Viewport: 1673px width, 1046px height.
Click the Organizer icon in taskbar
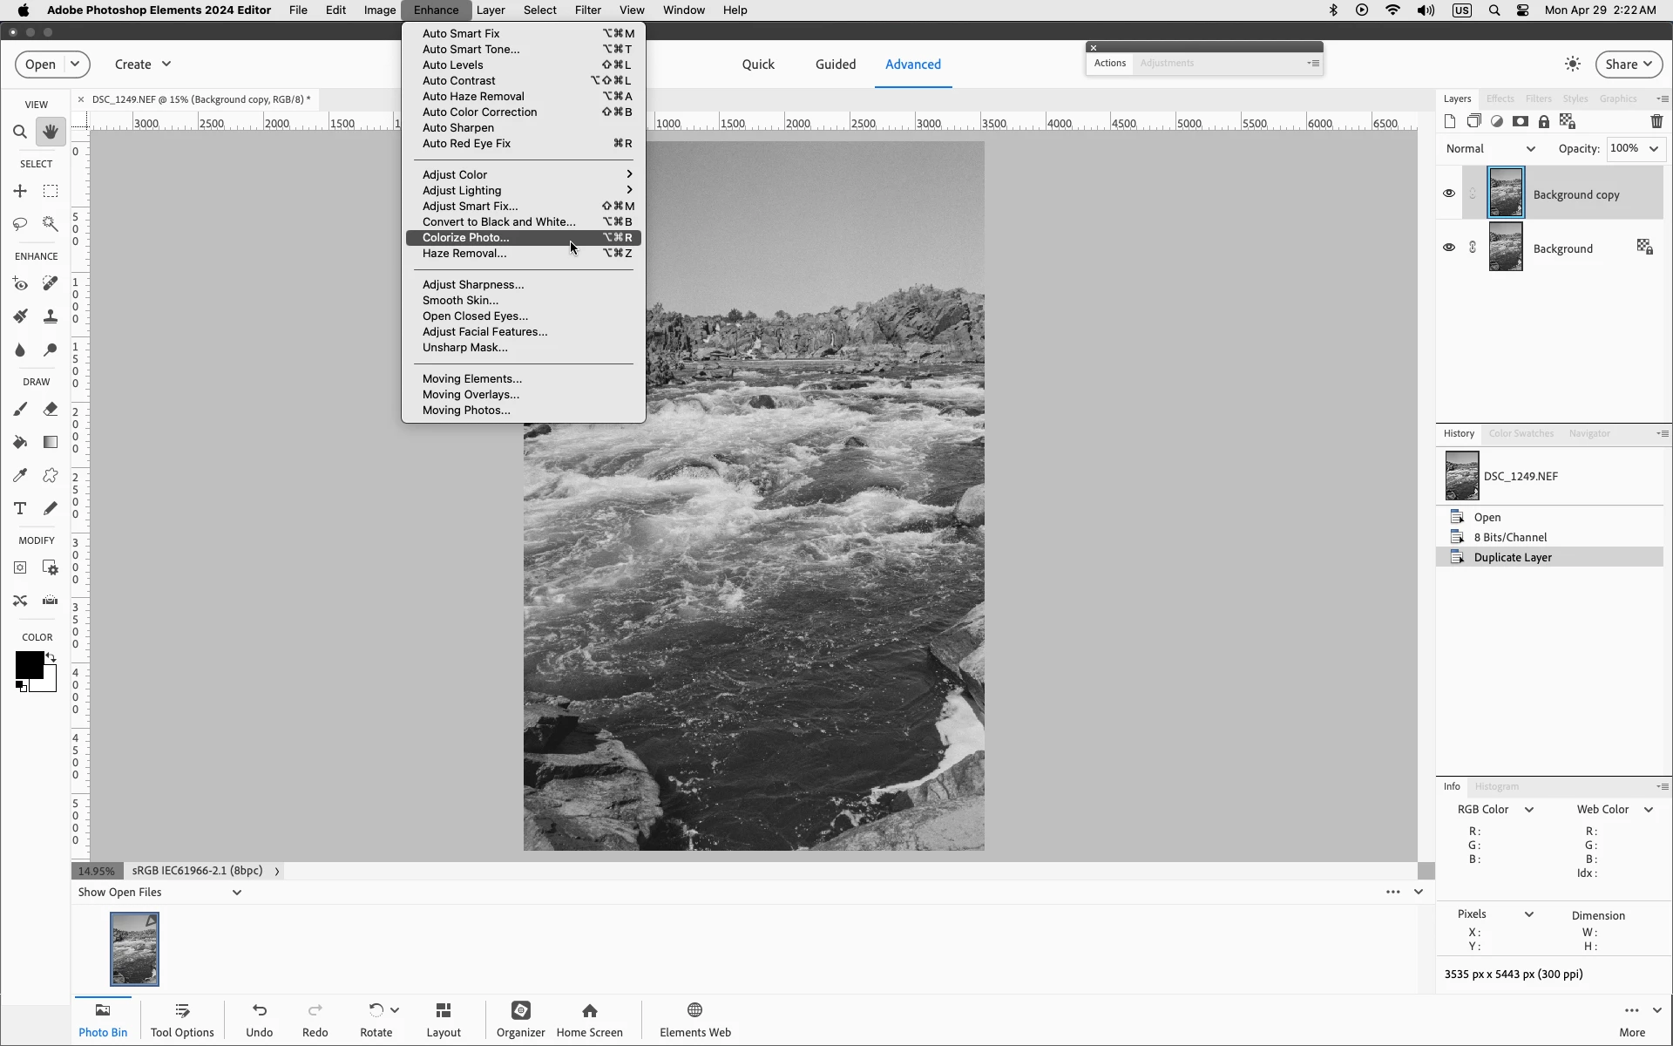click(520, 1018)
